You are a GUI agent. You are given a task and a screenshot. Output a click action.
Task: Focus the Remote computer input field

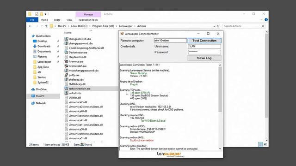pos(170,41)
